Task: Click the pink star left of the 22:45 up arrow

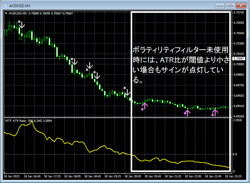Action: [x=213, y=115]
